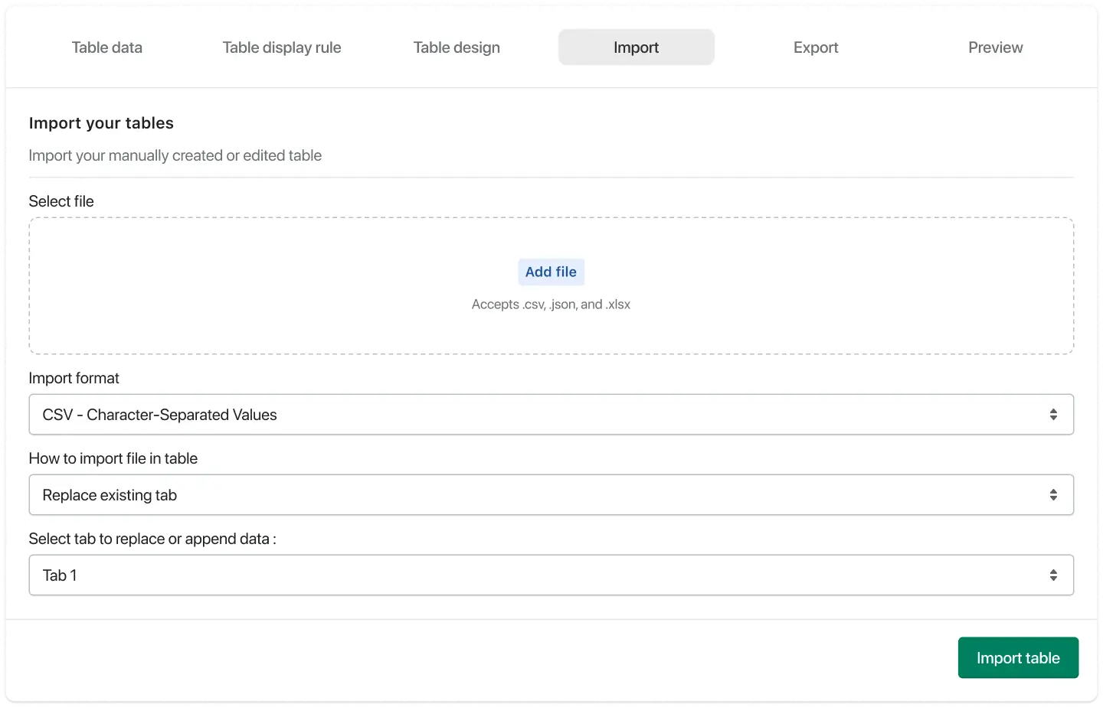
Task: Click the sort arrows icon next to Tab 1
Action: click(1053, 575)
